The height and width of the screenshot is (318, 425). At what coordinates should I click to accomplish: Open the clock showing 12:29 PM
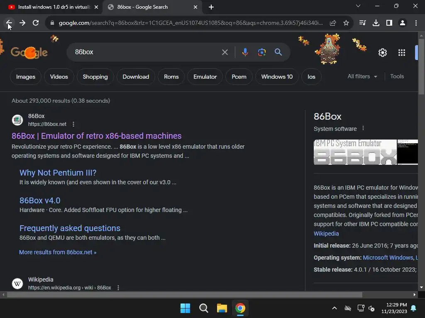[x=394, y=308]
